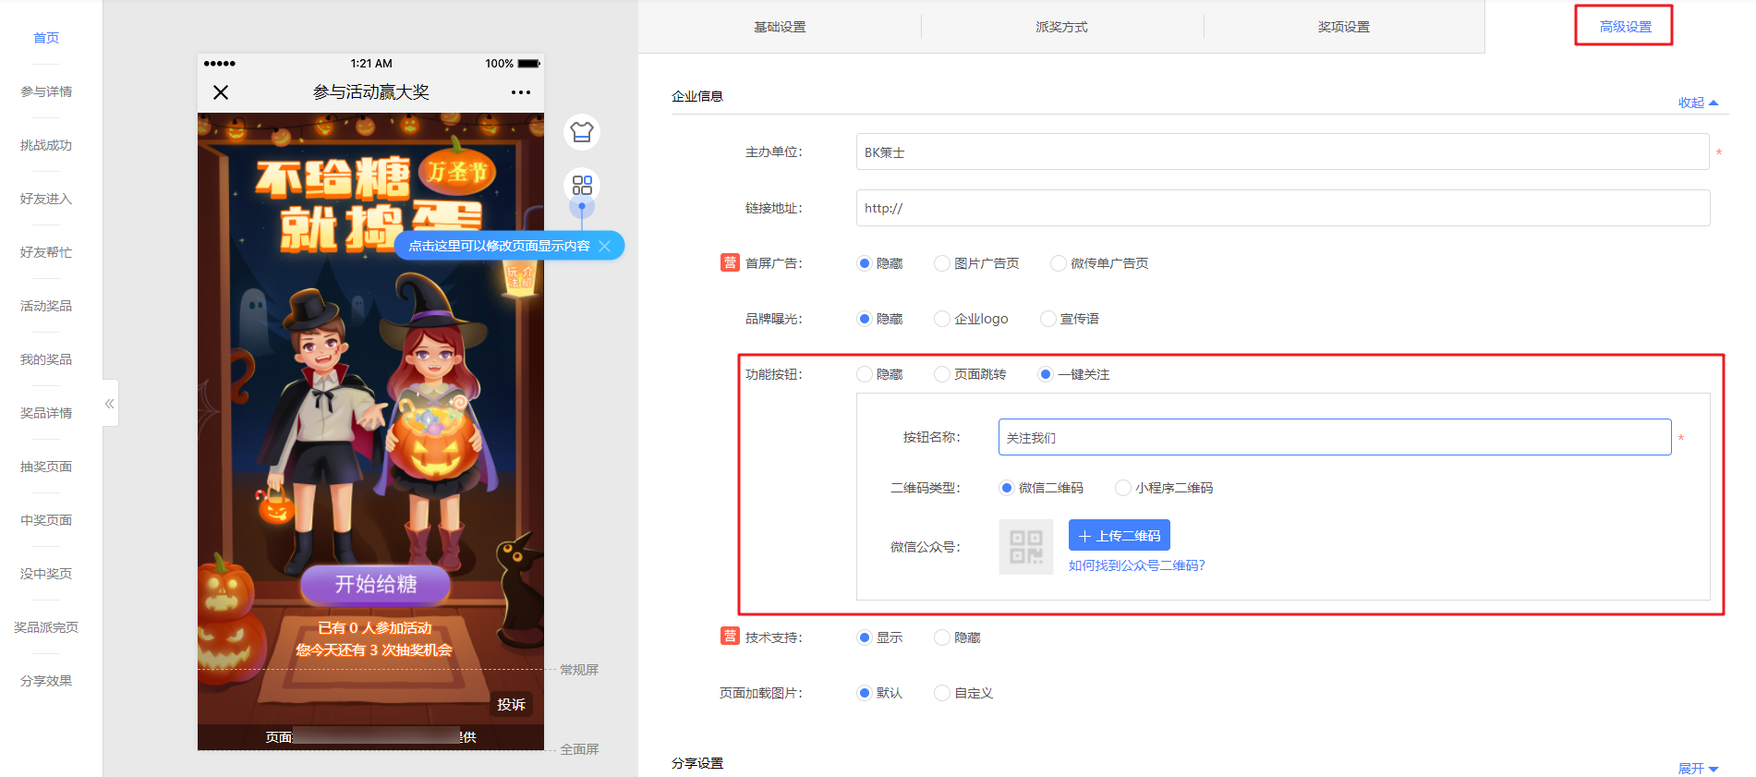Collapse 企业信息 section via 收起
This screenshot has height=777, width=1756.
(x=1698, y=103)
